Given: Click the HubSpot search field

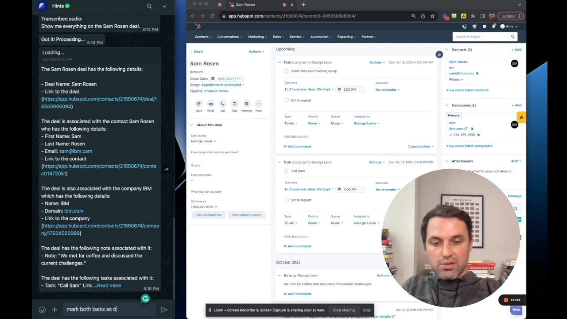Looking at the screenshot, I should (x=485, y=37).
